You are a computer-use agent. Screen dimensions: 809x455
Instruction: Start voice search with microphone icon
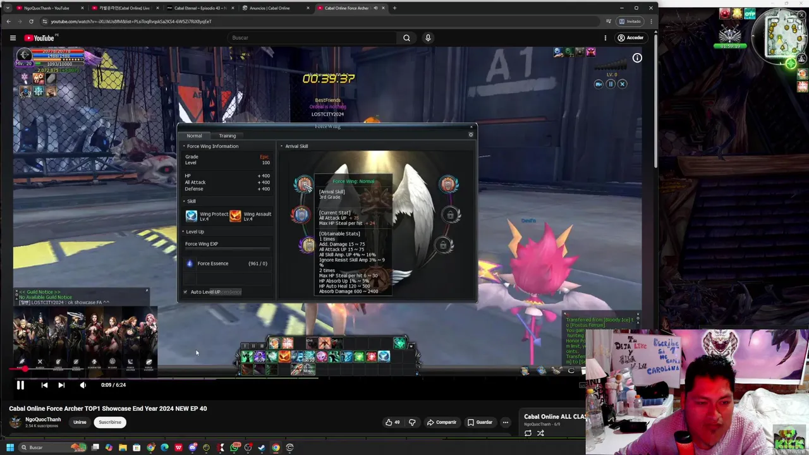(428, 38)
